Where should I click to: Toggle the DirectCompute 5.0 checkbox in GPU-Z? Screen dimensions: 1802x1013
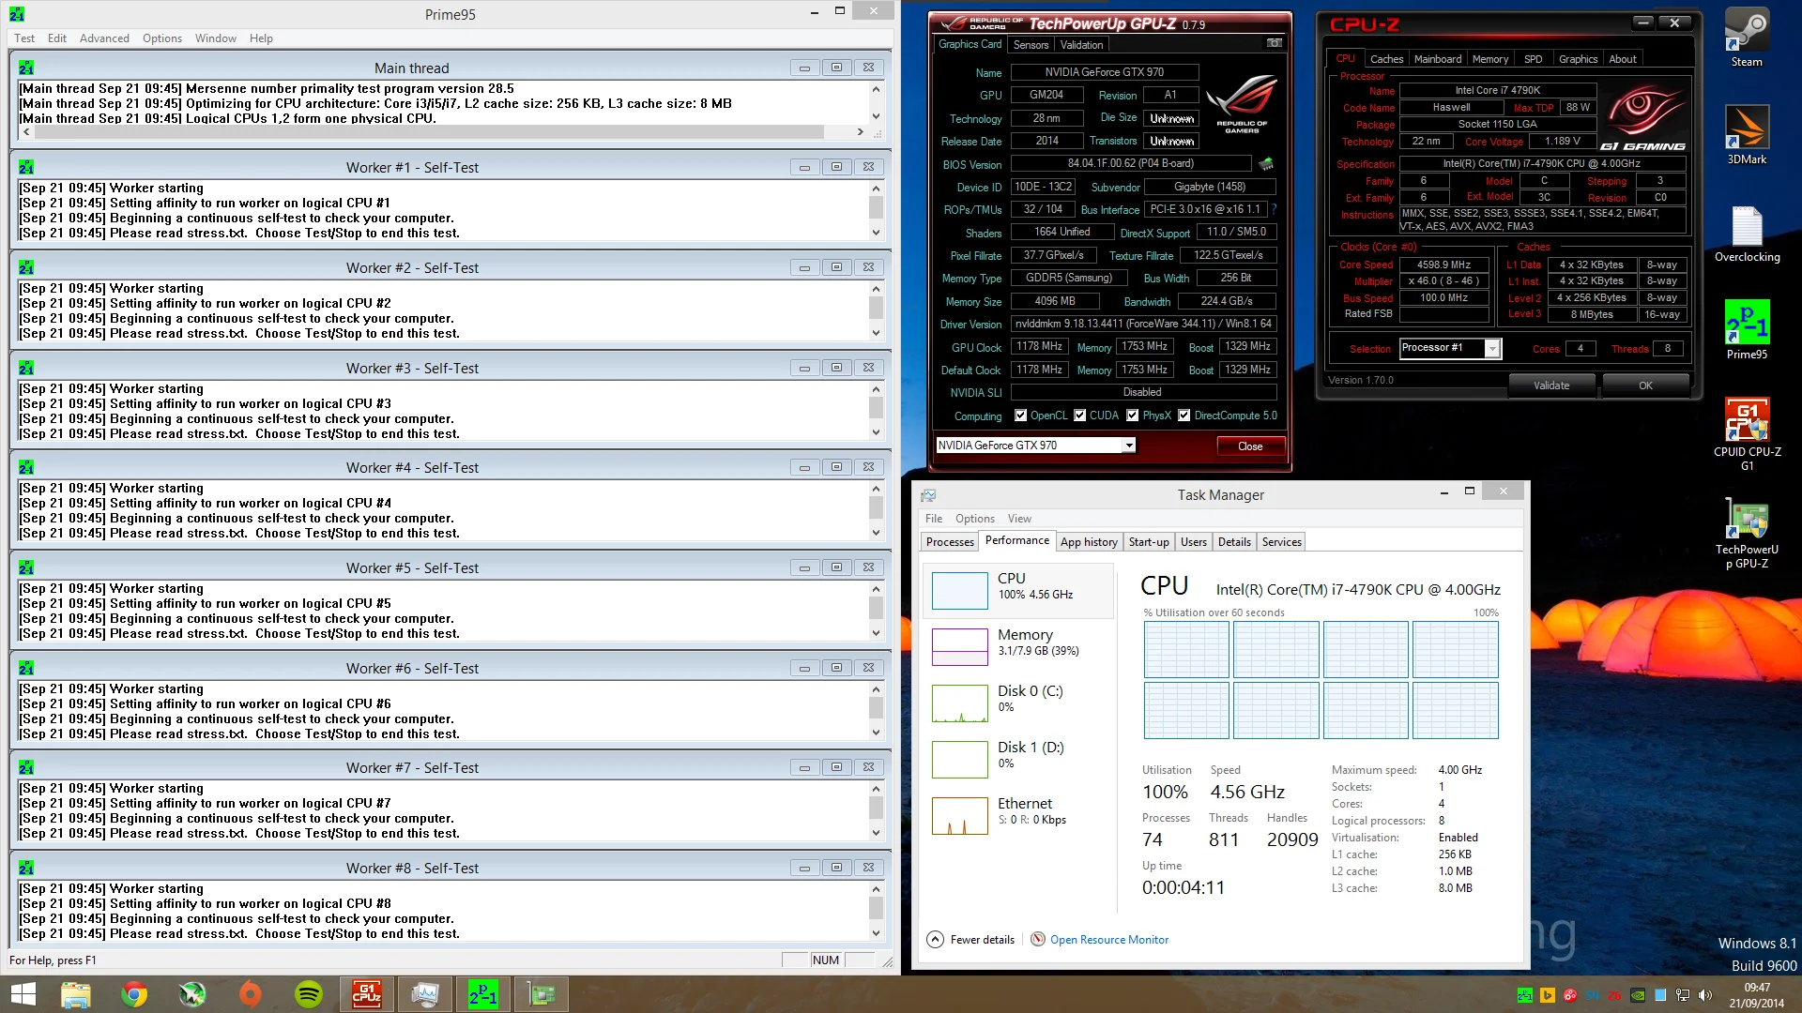click(1184, 416)
